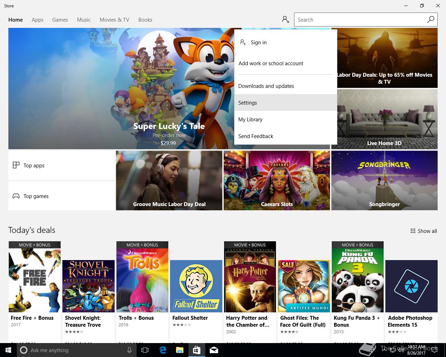Click the clock date 8/26/2017 in the taskbar

[x=416, y=353]
